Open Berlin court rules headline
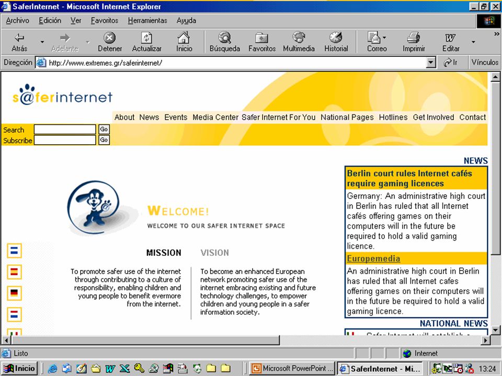This screenshot has width=502, height=376. point(409,179)
